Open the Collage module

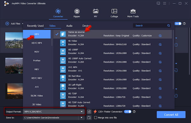click(114, 13)
